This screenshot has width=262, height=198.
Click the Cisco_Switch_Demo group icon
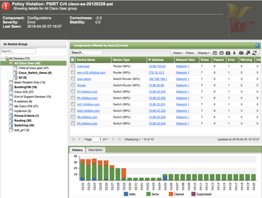(15, 72)
